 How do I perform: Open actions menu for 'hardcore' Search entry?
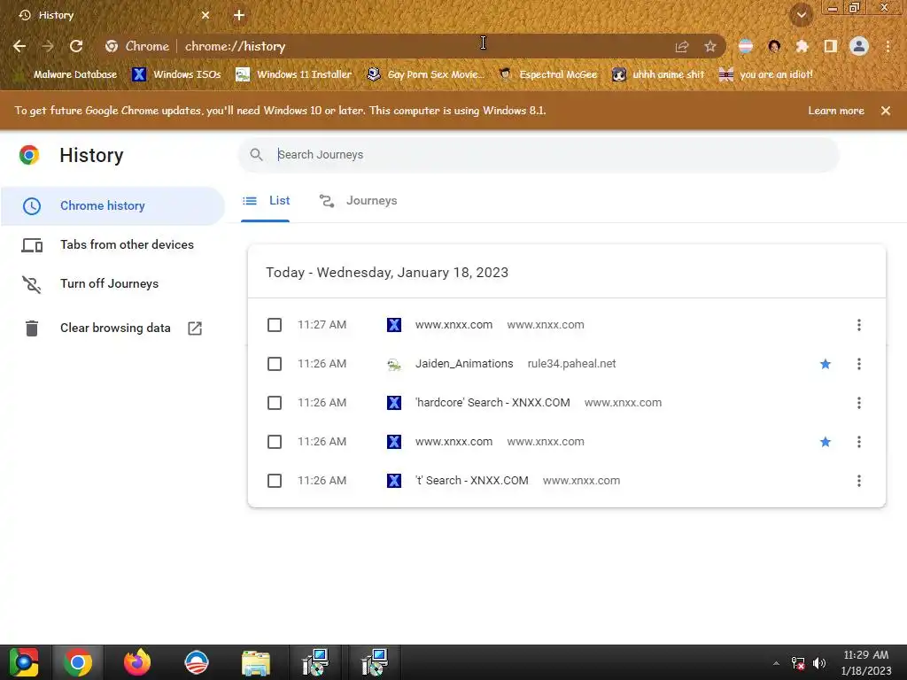859,403
